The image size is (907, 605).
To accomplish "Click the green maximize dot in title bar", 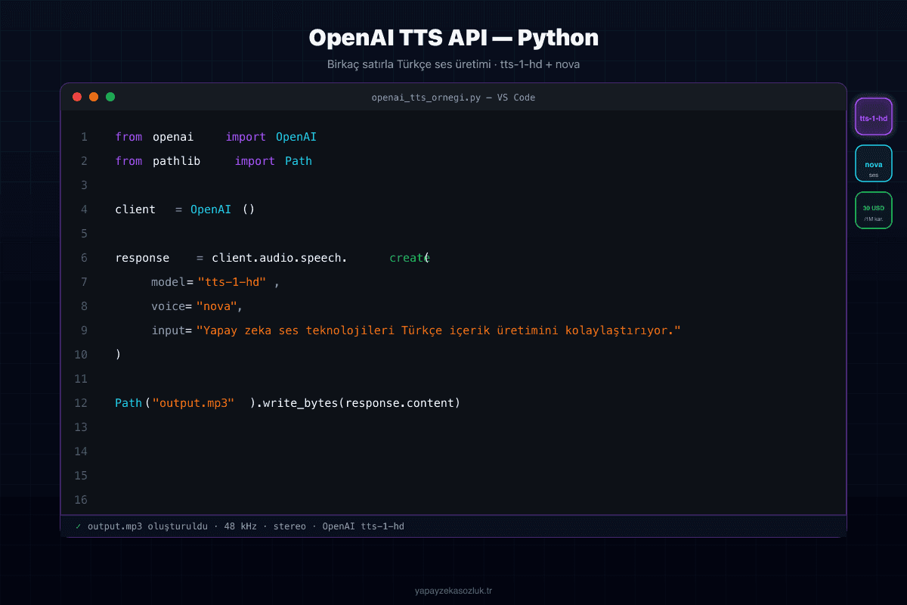I will click(x=110, y=97).
